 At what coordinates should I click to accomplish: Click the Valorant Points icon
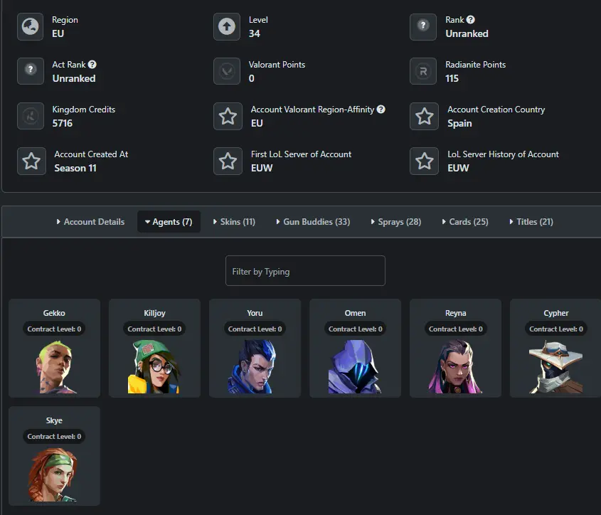coord(227,71)
